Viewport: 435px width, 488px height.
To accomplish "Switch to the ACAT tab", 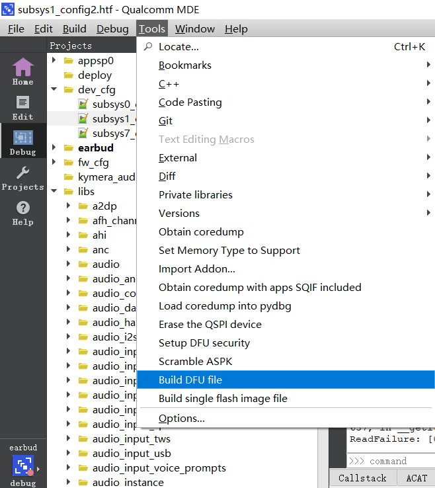I will 416,478.
